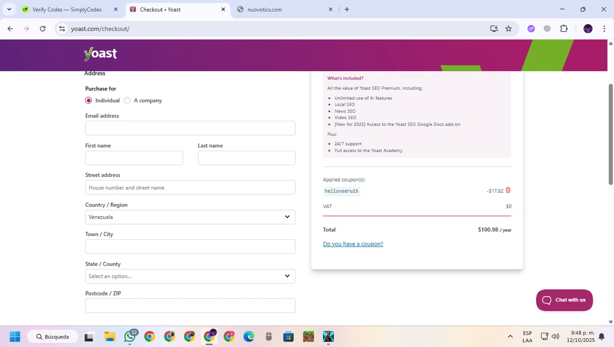This screenshot has width=614, height=347.
Task: Click the helloveeru15 coupon code text
Action: 341,191
